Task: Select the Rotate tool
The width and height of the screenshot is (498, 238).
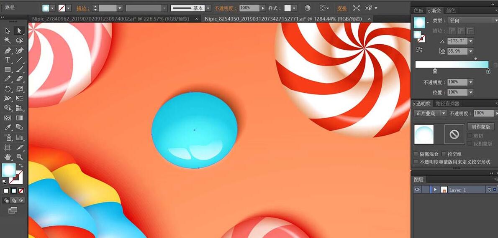Action: tap(8, 89)
